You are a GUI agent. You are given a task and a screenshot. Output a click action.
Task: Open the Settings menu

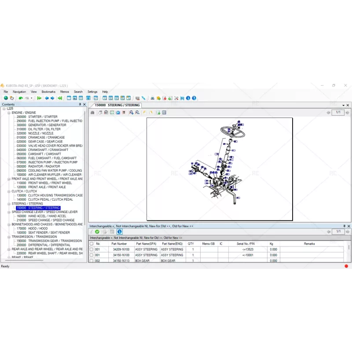[92, 92]
